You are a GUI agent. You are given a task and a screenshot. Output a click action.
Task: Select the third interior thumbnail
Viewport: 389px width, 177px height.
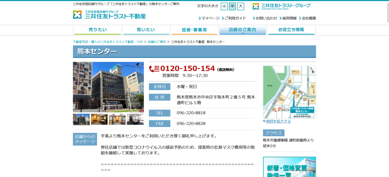(117, 119)
